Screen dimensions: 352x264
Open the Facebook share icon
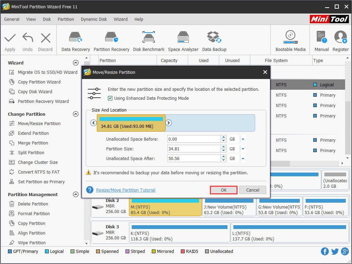[325, 251]
